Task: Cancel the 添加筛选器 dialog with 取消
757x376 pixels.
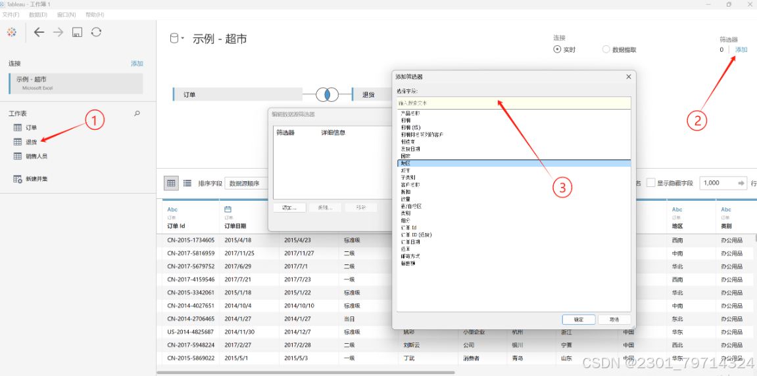Action: (614, 320)
